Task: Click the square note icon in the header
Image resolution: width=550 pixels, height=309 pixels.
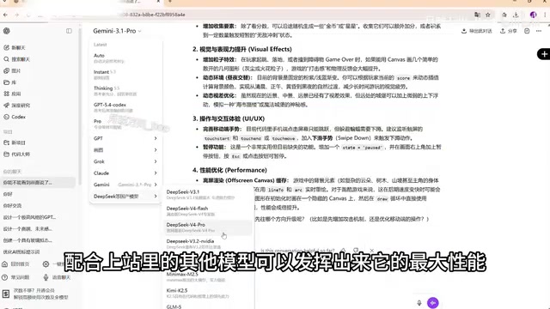Action: (527, 31)
